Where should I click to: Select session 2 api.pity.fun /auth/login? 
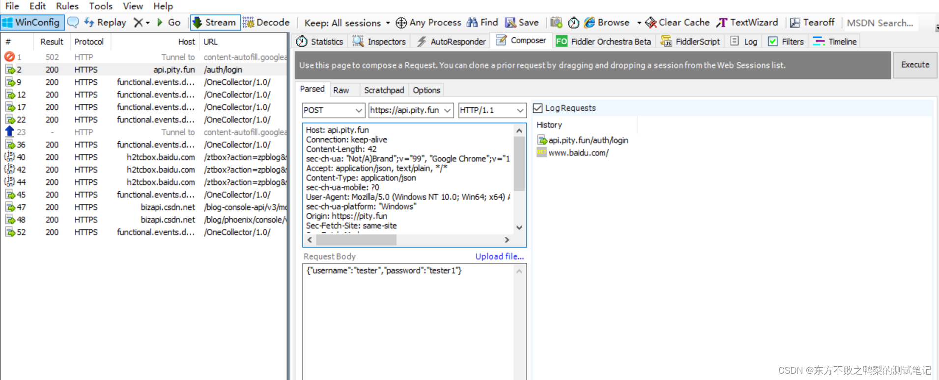(x=144, y=70)
